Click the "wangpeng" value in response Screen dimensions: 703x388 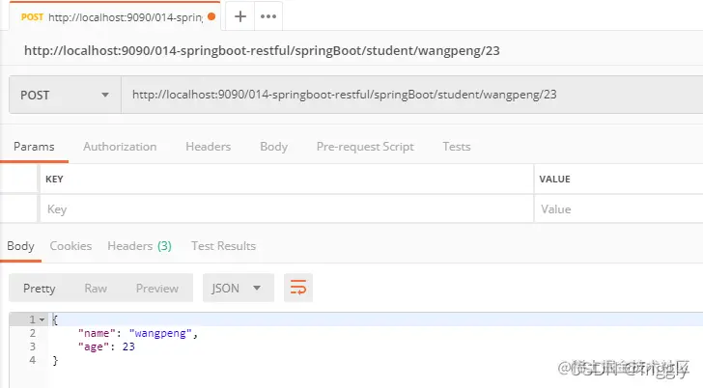coord(160,333)
